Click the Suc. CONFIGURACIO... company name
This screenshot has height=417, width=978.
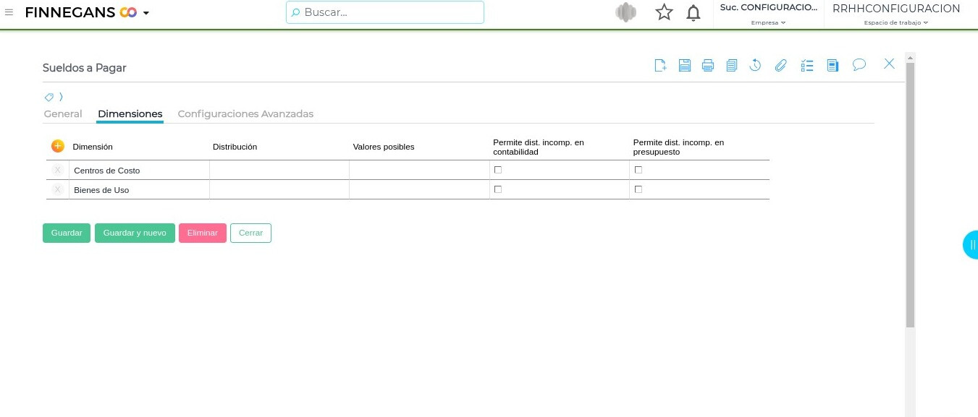point(768,7)
